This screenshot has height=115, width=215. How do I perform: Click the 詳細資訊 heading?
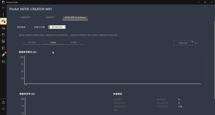(117, 94)
